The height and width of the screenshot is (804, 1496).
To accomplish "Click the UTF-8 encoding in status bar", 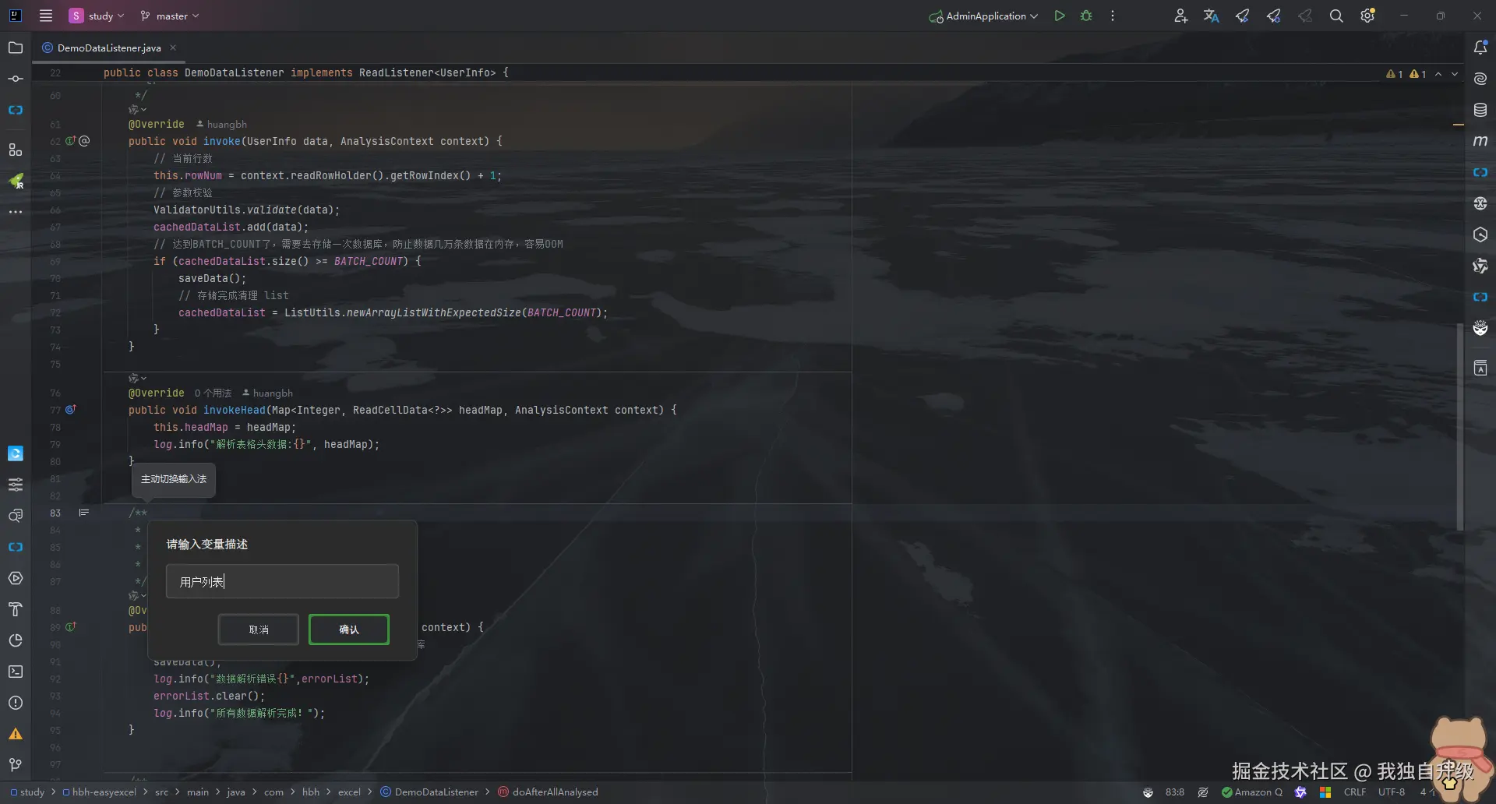I will [1391, 792].
